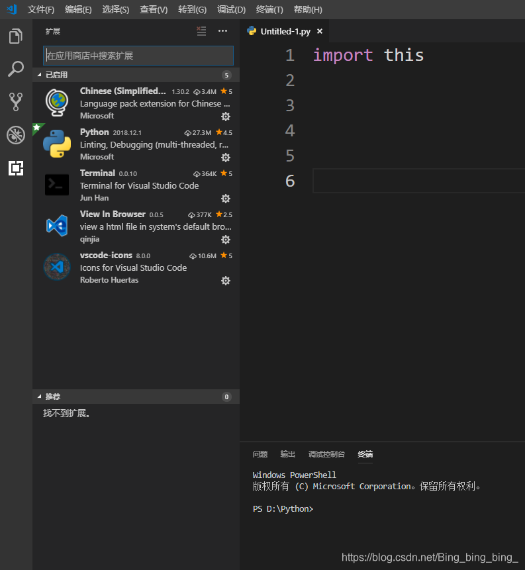525x570 pixels.
Task: Open the vscode-icons extension title
Action: pyautogui.click(x=106, y=255)
